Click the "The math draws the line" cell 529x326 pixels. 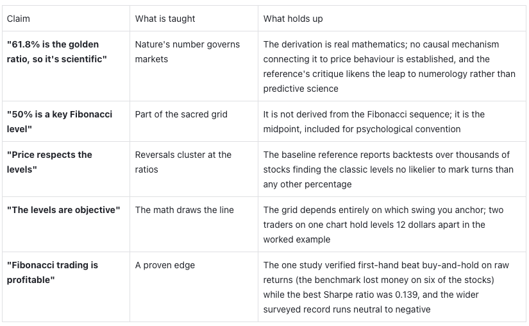[x=194, y=225]
